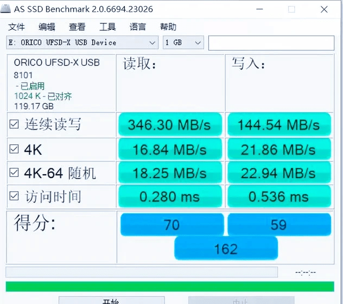This screenshot has width=343, height=304.
Task: Click the 开始 button
Action: tap(111, 300)
